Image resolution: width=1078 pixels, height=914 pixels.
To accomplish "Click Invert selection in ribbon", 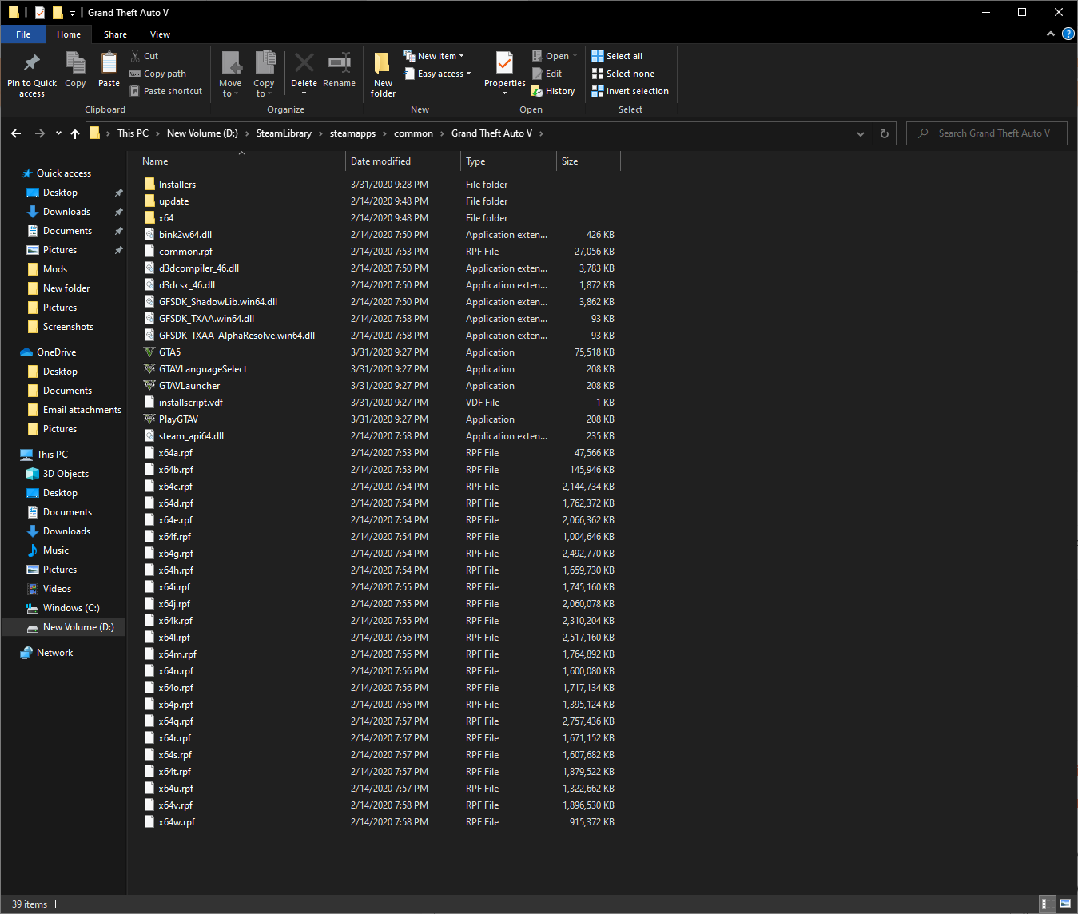I will (630, 91).
